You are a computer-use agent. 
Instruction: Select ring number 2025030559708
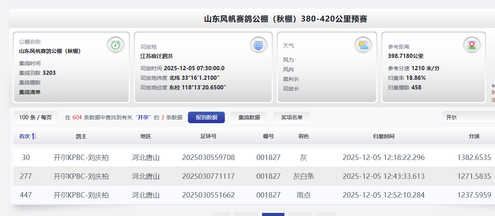click(x=208, y=157)
